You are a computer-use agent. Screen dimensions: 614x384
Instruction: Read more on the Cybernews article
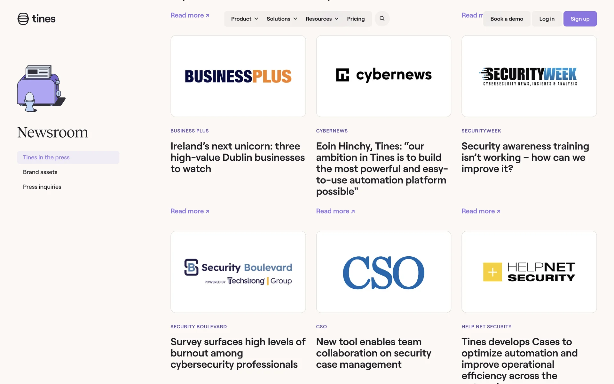335,211
